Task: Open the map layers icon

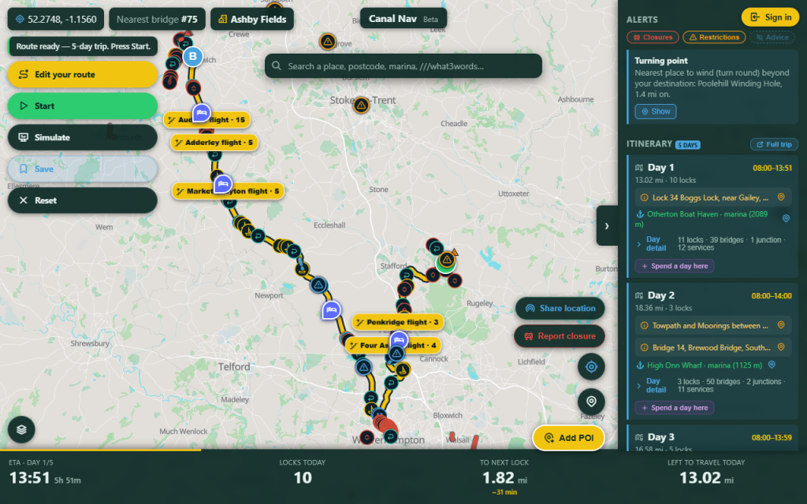Action: [21, 429]
